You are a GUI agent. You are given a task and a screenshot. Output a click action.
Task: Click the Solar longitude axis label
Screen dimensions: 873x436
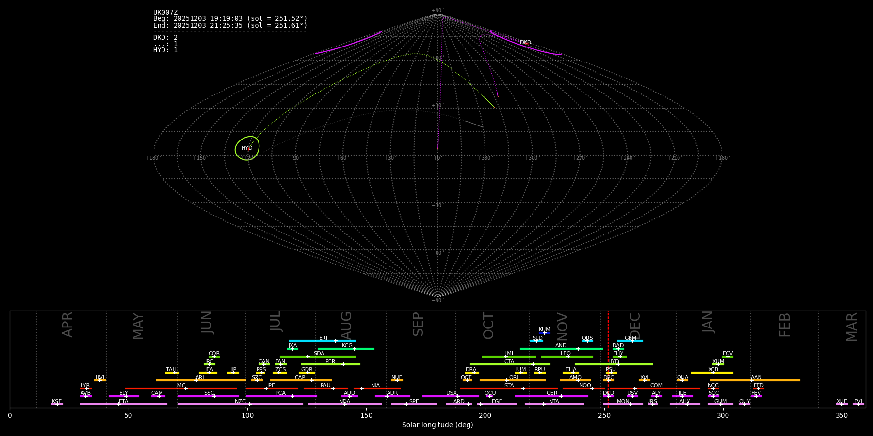coord(437,425)
